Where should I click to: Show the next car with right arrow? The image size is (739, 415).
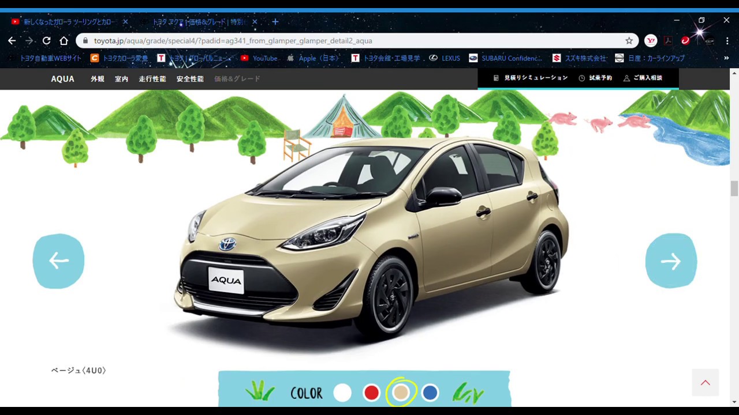[671, 261]
